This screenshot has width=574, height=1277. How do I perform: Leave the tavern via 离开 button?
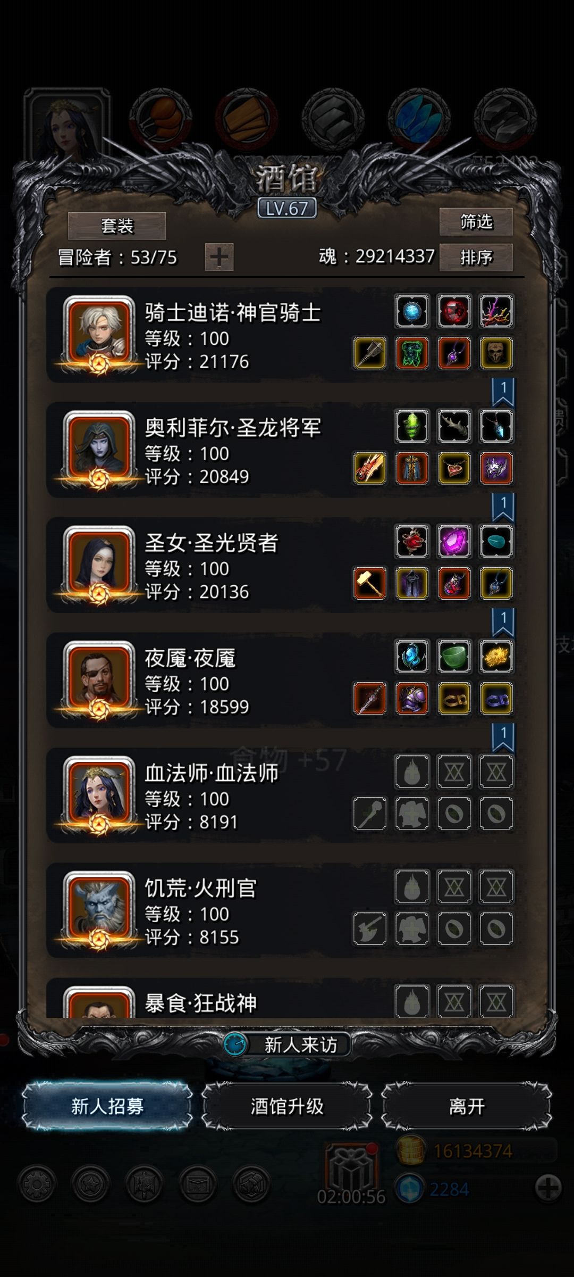[x=467, y=1106]
